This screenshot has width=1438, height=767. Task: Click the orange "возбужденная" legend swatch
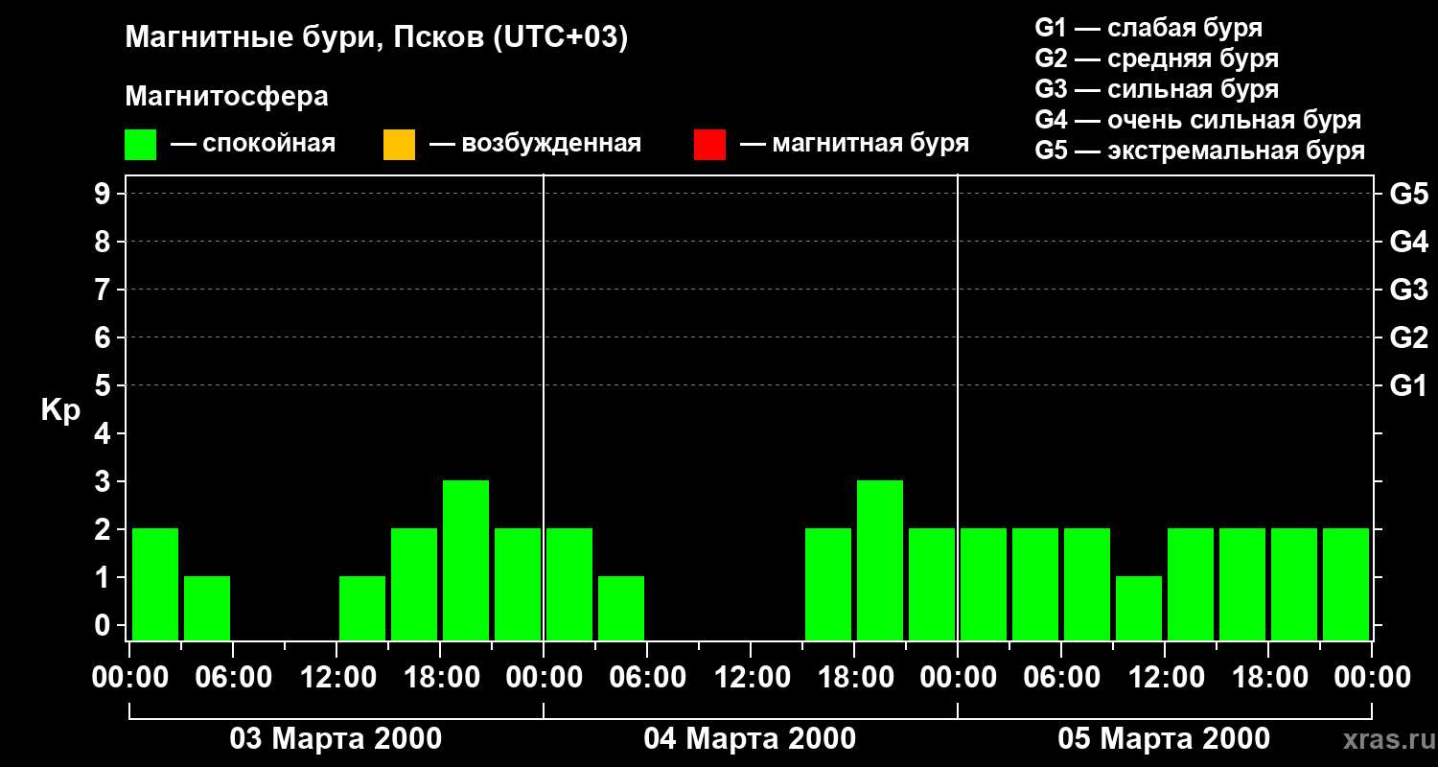pos(399,145)
